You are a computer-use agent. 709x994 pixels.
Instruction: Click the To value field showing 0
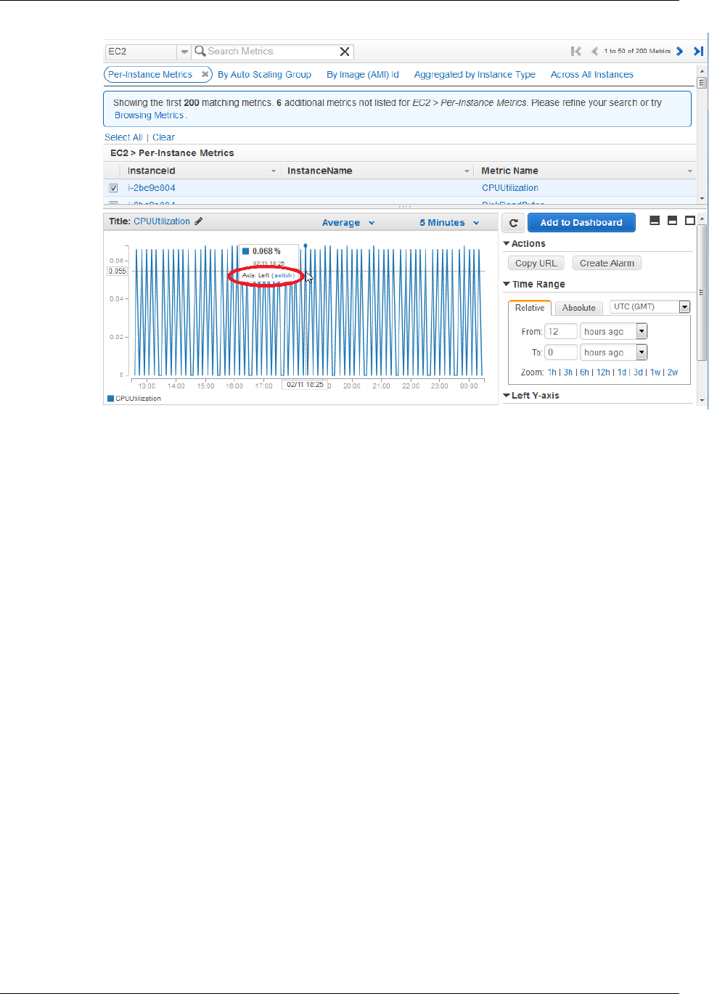pyautogui.click(x=561, y=353)
